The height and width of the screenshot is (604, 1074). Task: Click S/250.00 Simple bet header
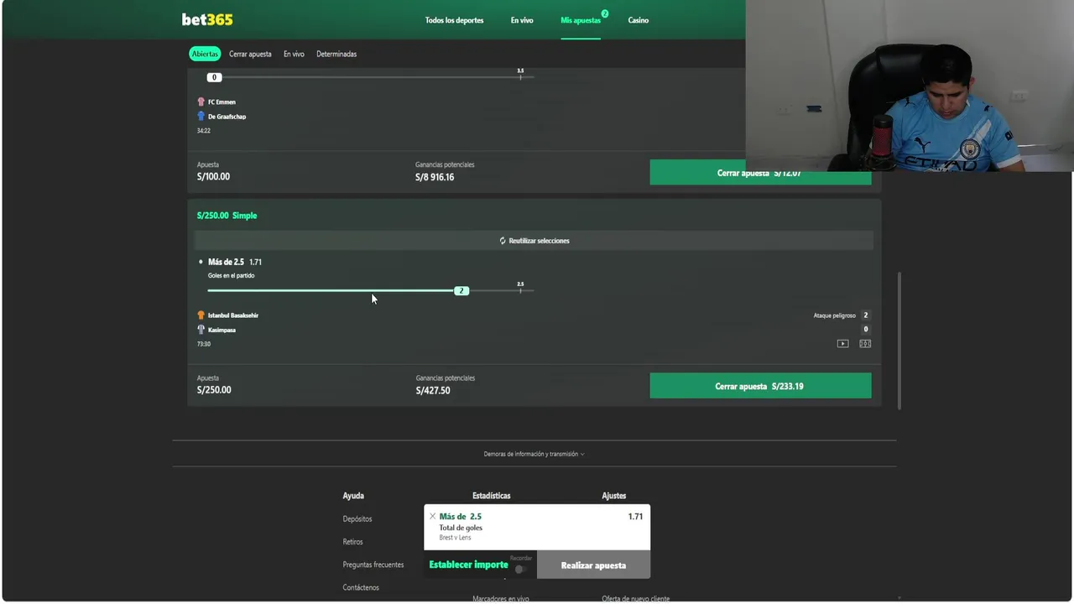pos(227,216)
